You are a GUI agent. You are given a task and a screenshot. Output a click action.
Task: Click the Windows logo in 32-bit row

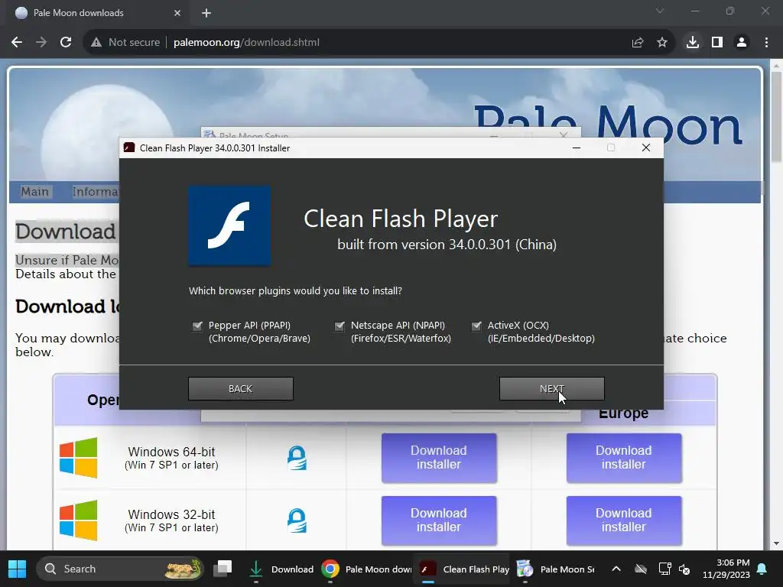(79, 520)
